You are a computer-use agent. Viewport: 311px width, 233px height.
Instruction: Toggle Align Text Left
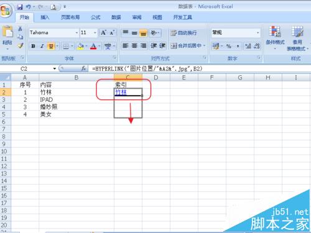click(x=126, y=45)
